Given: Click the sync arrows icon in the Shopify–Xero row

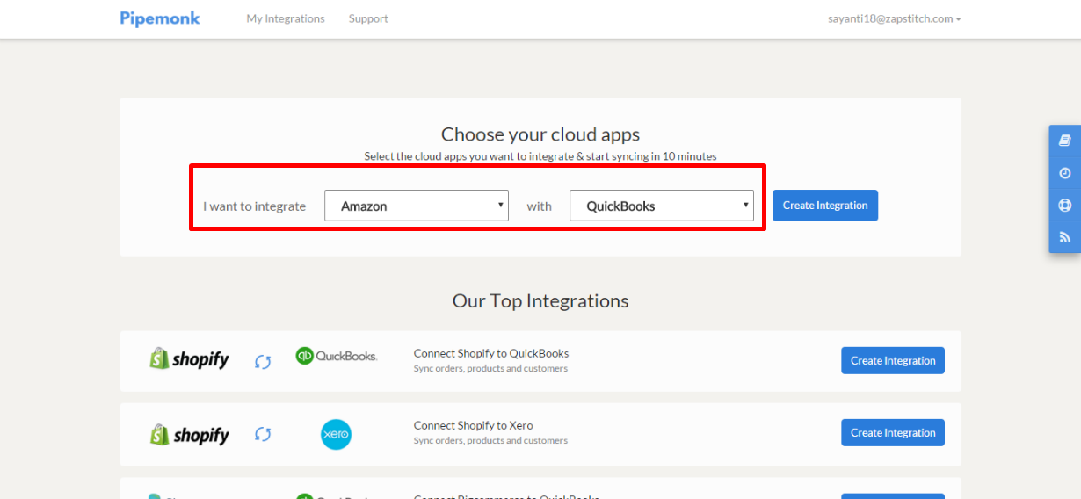Looking at the screenshot, I should (x=263, y=434).
